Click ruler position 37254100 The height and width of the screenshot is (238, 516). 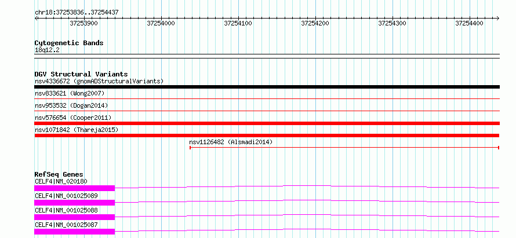point(238,24)
